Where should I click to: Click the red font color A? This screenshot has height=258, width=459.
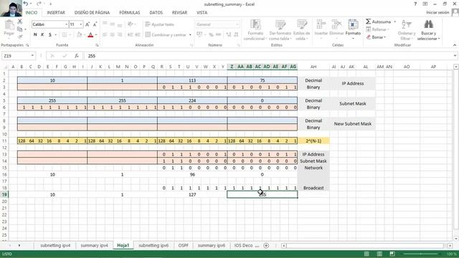[90, 35]
